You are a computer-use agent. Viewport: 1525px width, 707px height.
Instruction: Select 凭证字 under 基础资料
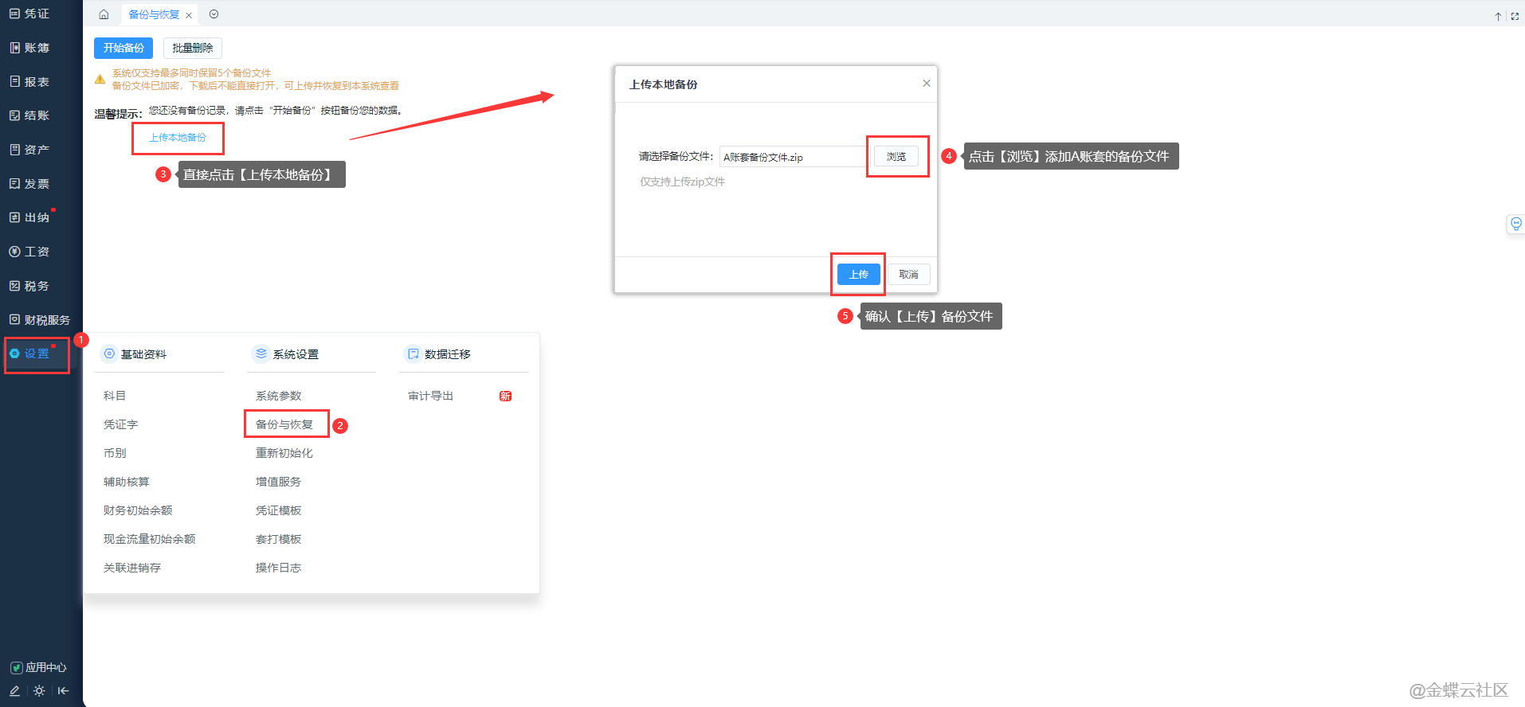click(120, 424)
